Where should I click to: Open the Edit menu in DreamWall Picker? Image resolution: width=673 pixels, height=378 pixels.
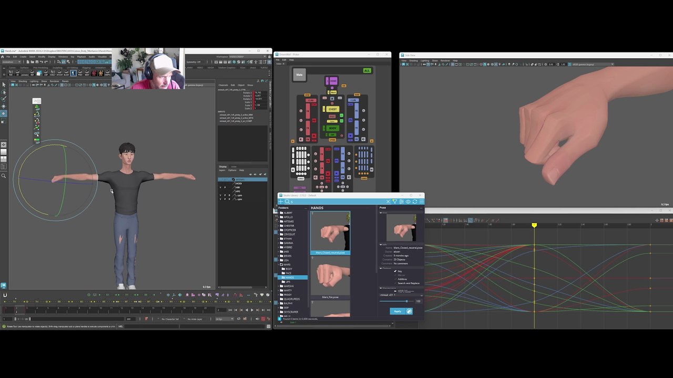tap(284, 60)
